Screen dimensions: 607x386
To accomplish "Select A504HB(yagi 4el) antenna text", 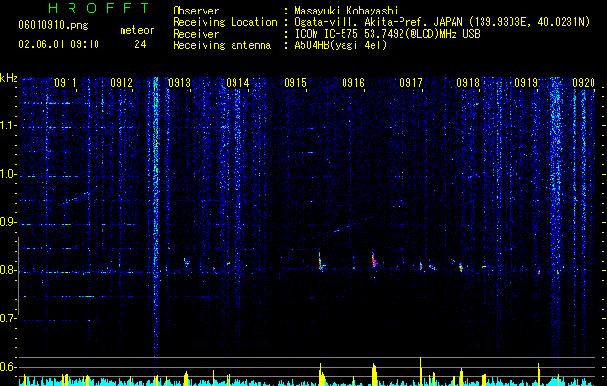I will click(x=341, y=45).
